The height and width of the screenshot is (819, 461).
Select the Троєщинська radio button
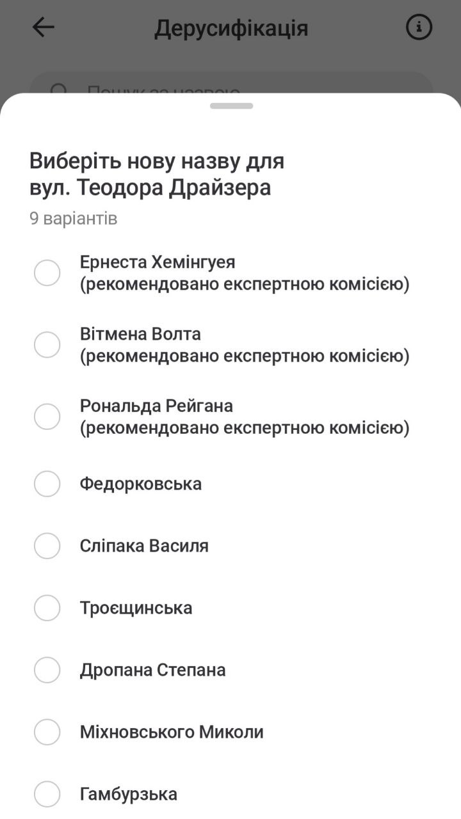[x=47, y=608]
